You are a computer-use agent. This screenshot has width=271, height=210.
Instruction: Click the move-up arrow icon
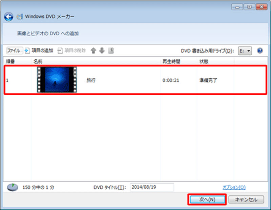[94, 51]
